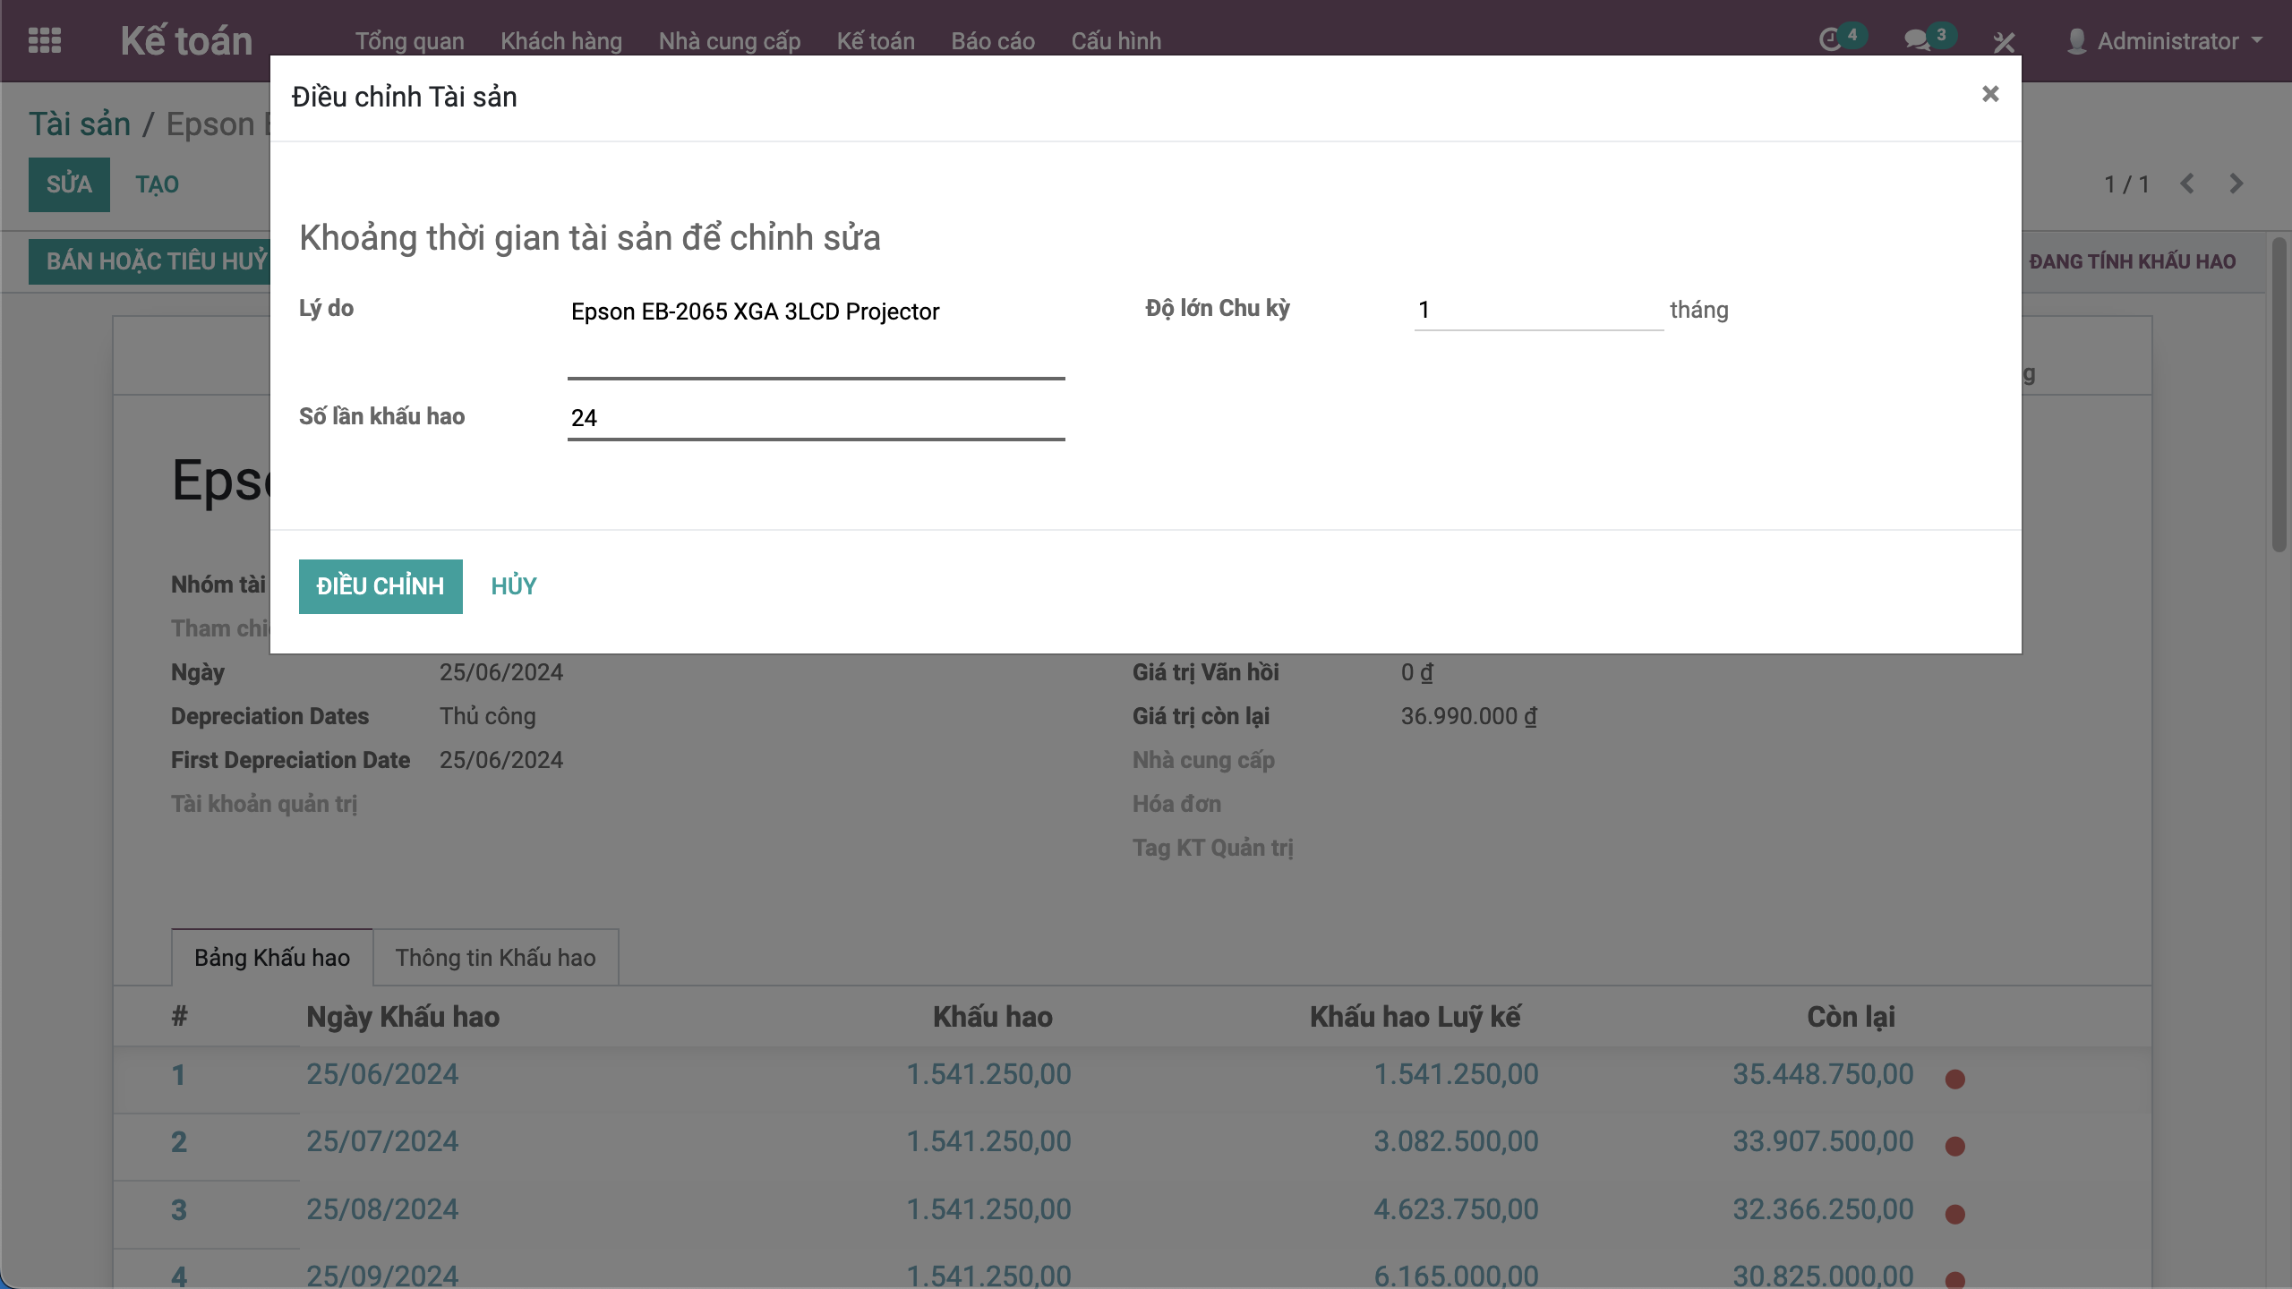Open the Cấu hình menu

click(x=1116, y=41)
